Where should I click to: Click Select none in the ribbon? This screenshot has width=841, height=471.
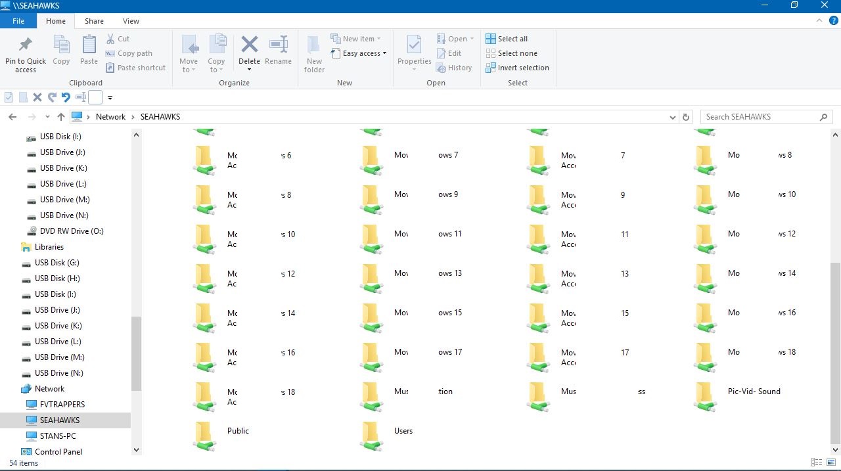tap(511, 53)
